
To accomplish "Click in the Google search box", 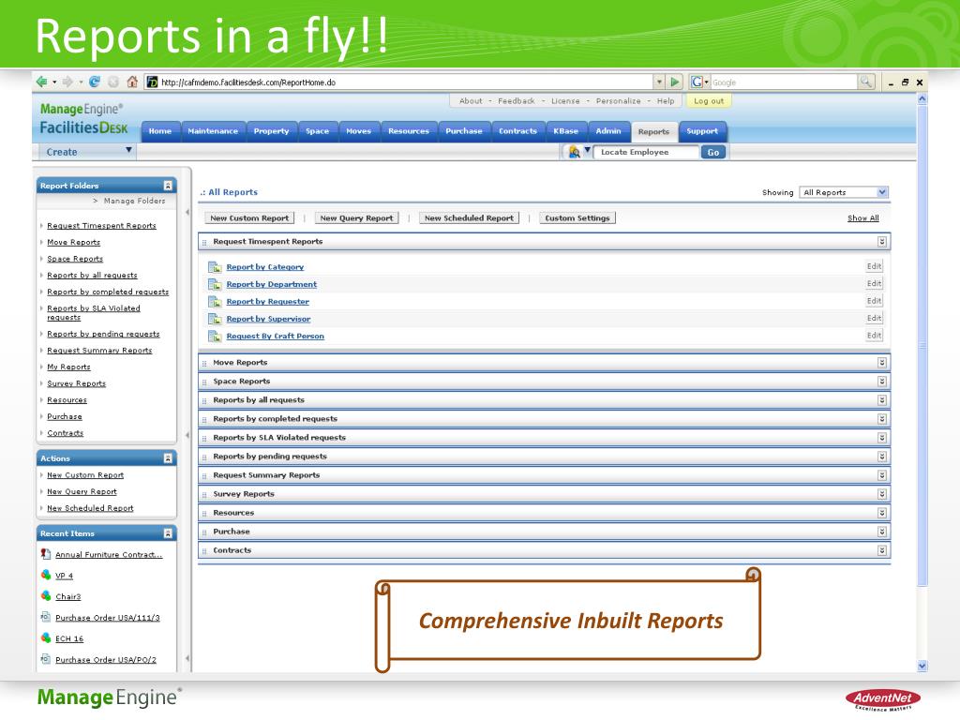I will [784, 82].
